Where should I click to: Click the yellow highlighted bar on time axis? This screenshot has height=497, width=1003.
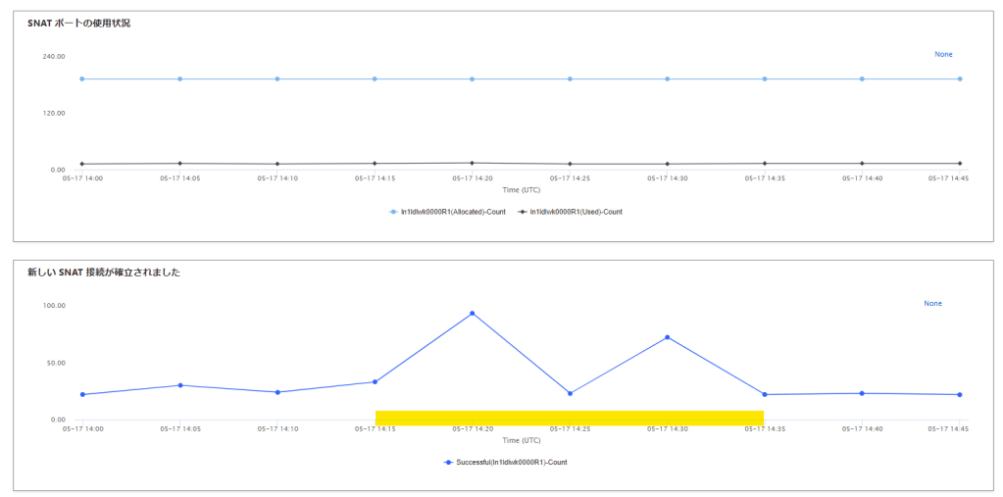tap(569, 418)
